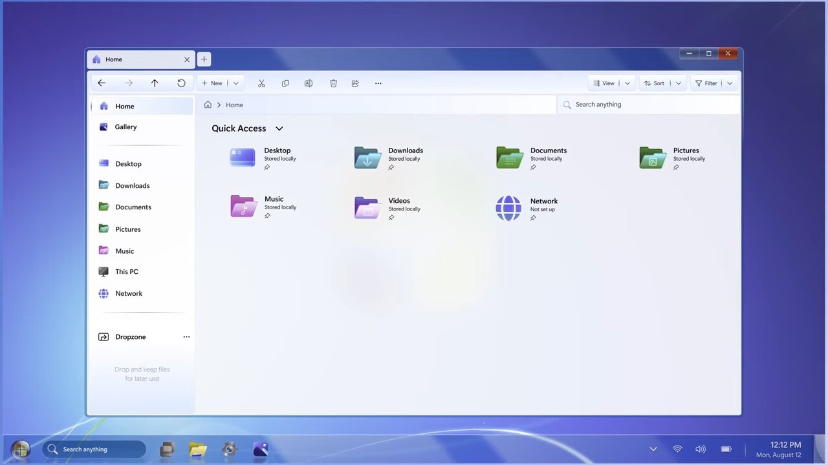Navigate up one folder level
Image resolution: width=828 pixels, height=465 pixels.
coord(155,83)
